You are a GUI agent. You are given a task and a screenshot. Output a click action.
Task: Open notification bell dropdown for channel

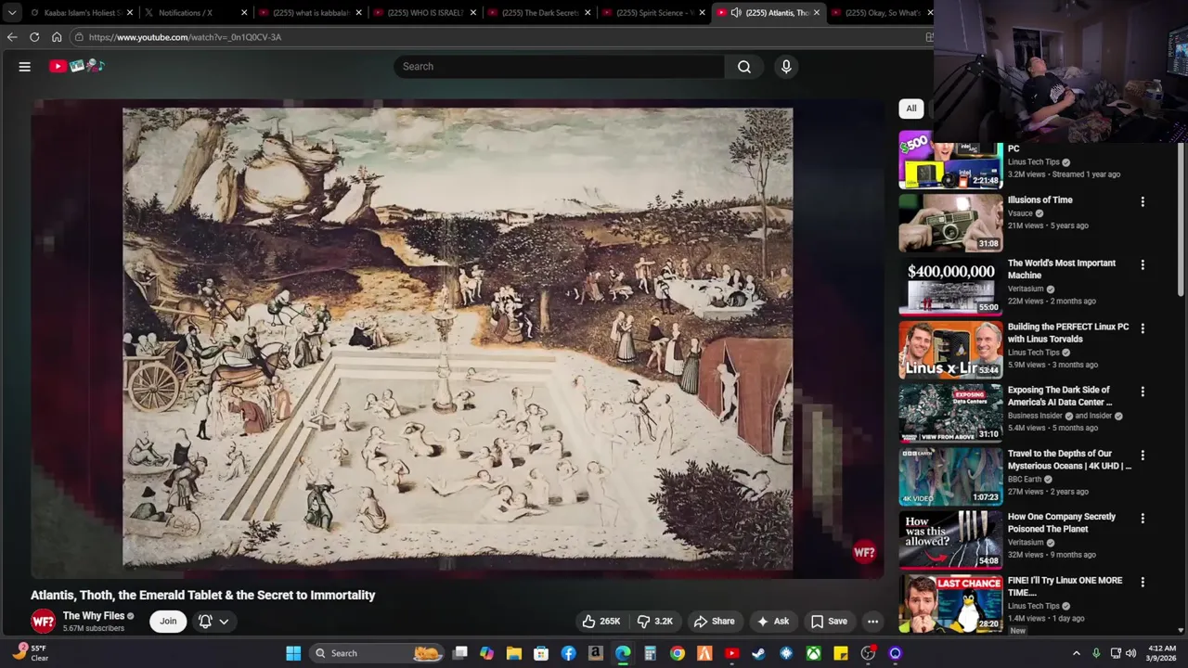tap(213, 622)
